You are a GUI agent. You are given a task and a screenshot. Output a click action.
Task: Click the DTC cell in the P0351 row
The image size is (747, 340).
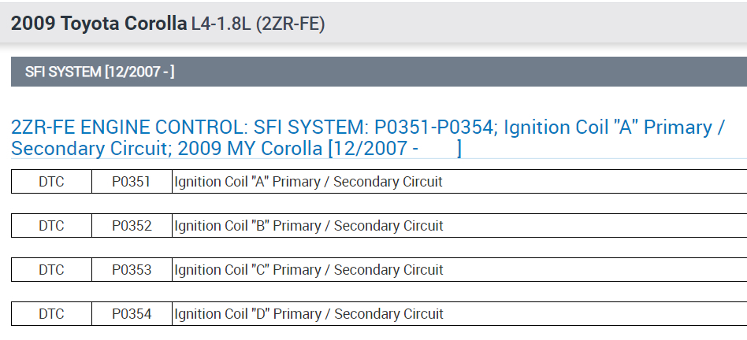[x=51, y=182]
